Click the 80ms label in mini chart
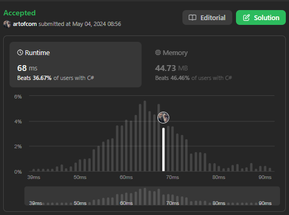 [x=219, y=203]
